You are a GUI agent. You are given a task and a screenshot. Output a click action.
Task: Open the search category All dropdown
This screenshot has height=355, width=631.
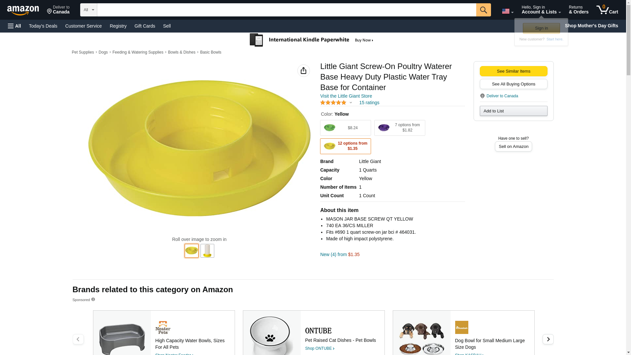(x=88, y=10)
